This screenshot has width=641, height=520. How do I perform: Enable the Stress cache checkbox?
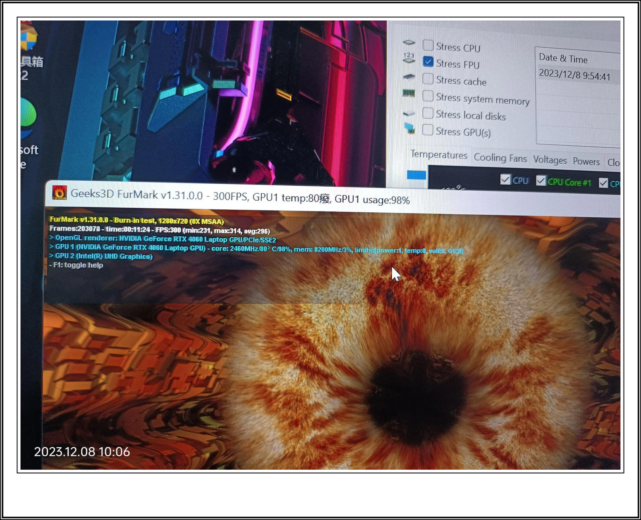pos(428,79)
